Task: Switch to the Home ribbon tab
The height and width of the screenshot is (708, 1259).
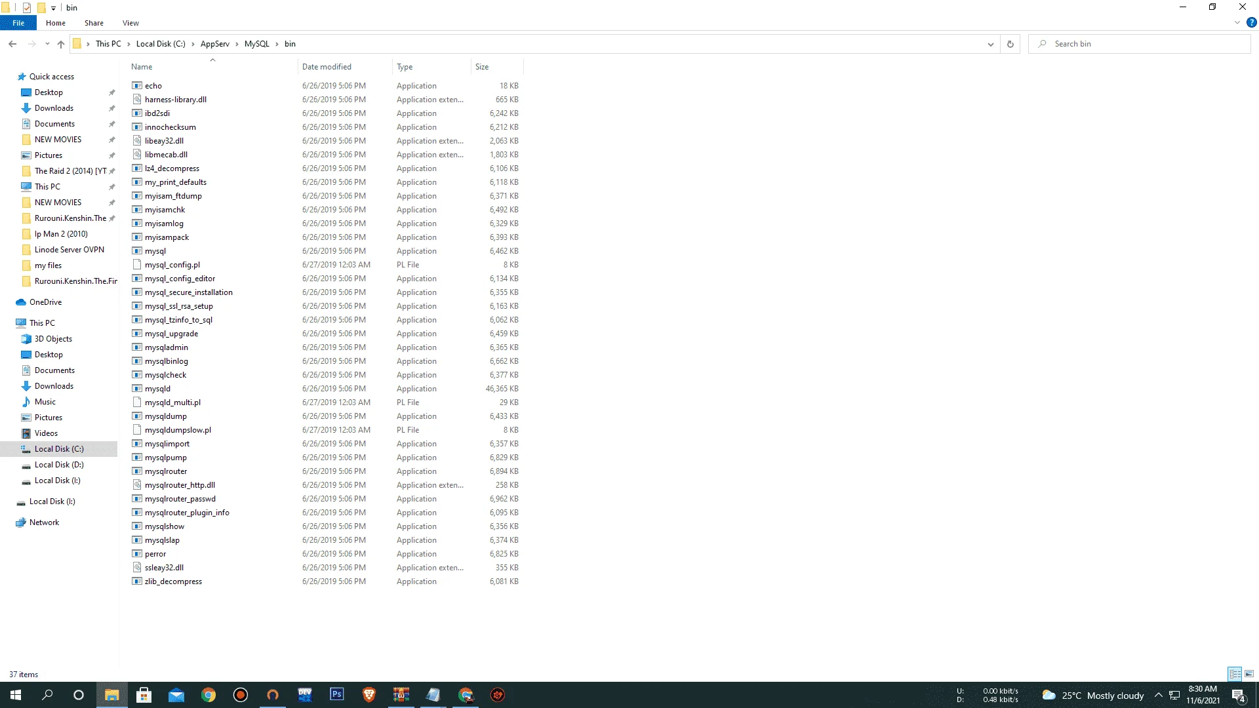Action: [x=56, y=23]
